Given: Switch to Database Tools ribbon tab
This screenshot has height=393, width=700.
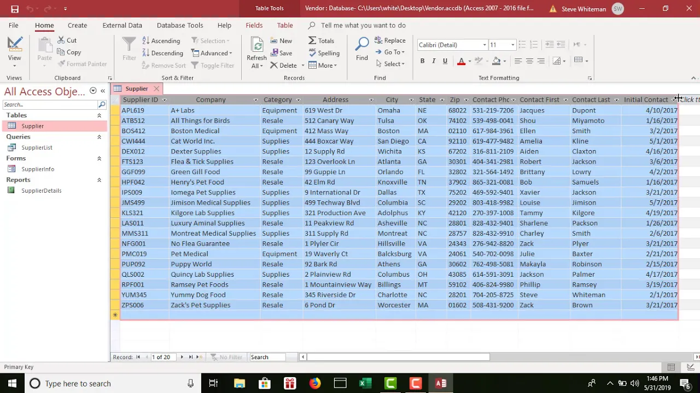Looking at the screenshot, I should (180, 25).
